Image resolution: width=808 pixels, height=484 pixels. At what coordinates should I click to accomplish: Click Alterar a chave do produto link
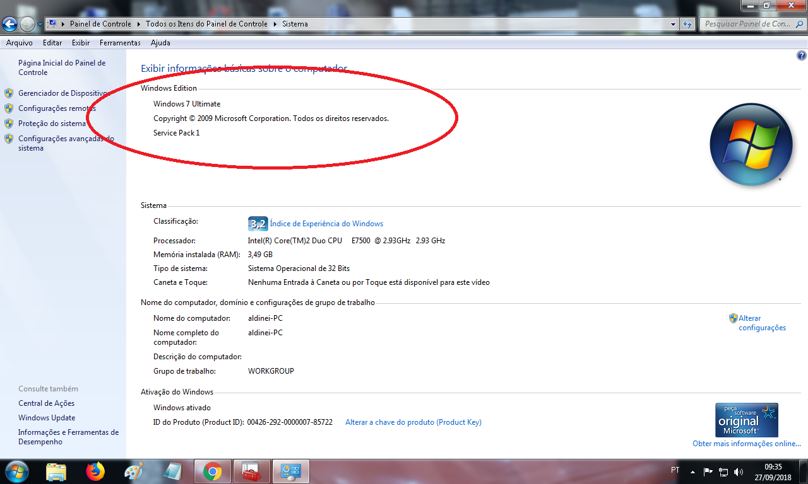pos(413,422)
